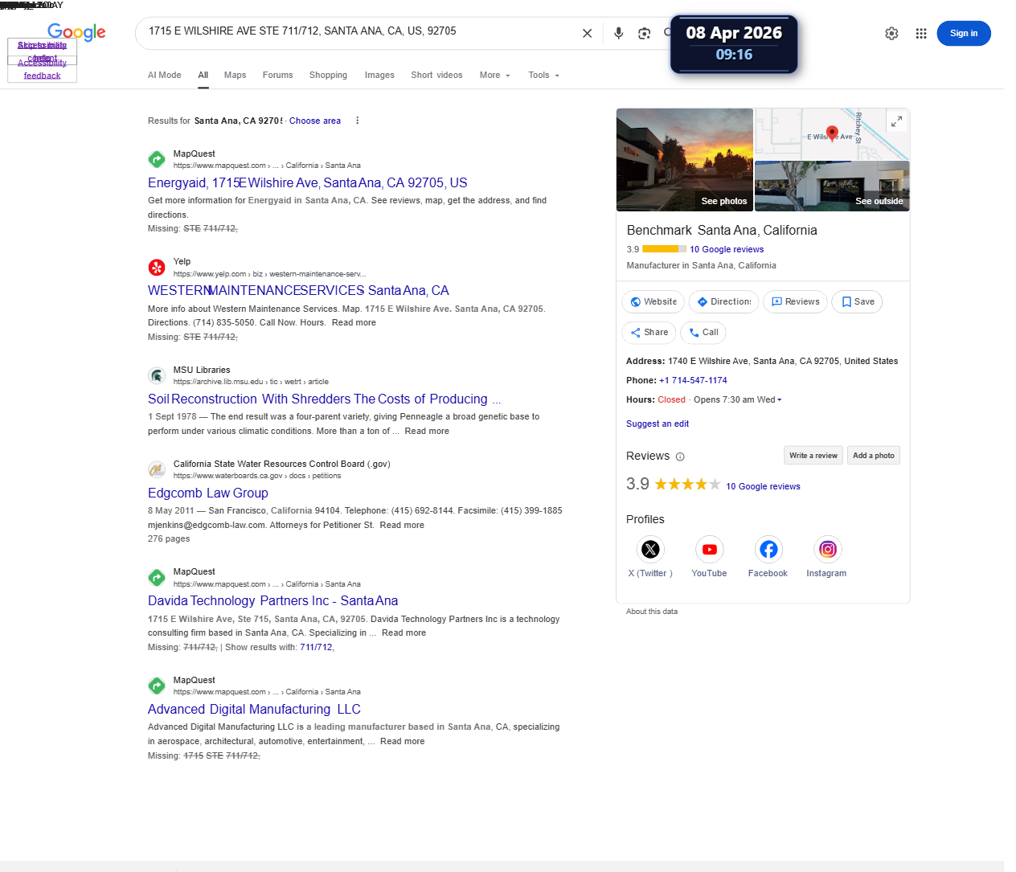
Task: Expand the More search filters dropdown
Action: pos(495,75)
